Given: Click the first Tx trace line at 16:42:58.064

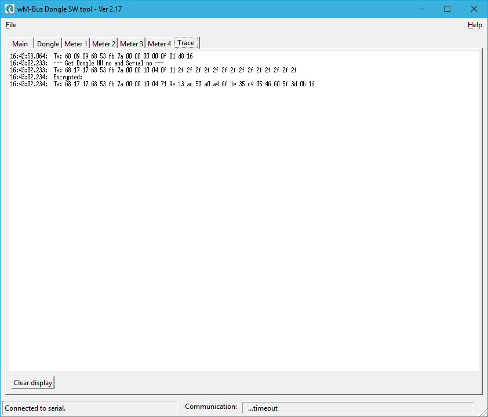Looking at the screenshot, I should 101,56.
